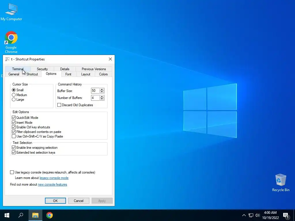
Task: Open the legacy console mode link
Action: tap(54, 178)
